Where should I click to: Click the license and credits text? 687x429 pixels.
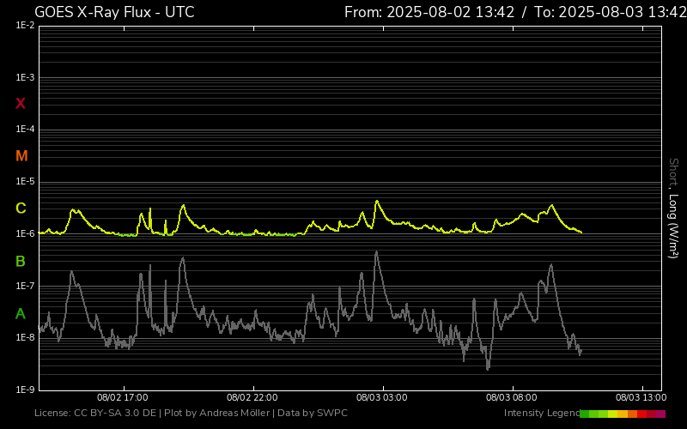[x=191, y=414]
